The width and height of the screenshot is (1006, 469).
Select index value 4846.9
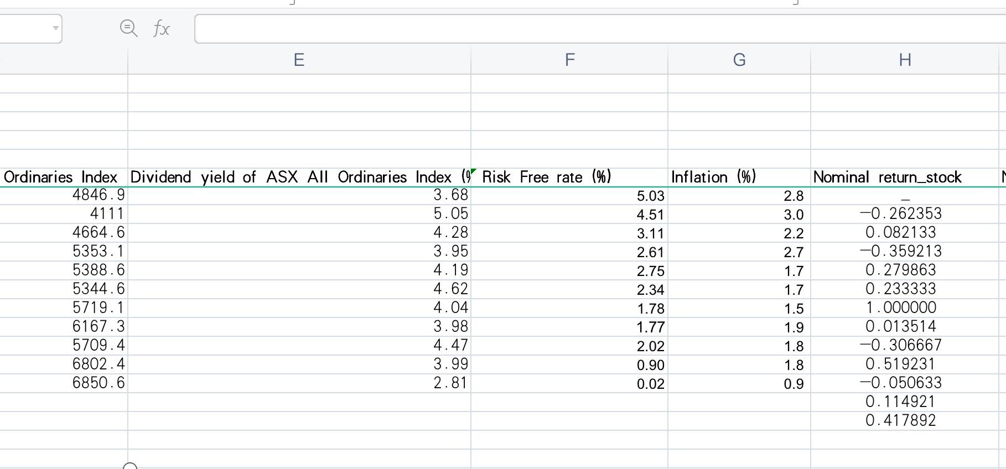(64, 195)
